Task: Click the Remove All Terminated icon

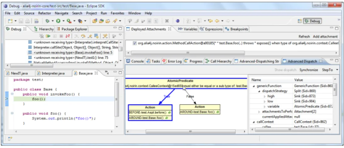Action: point(42,36)
